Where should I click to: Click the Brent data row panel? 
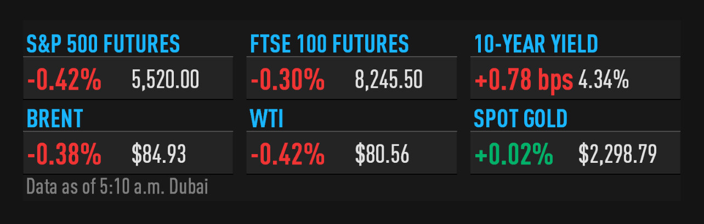[x=128, y=155]
